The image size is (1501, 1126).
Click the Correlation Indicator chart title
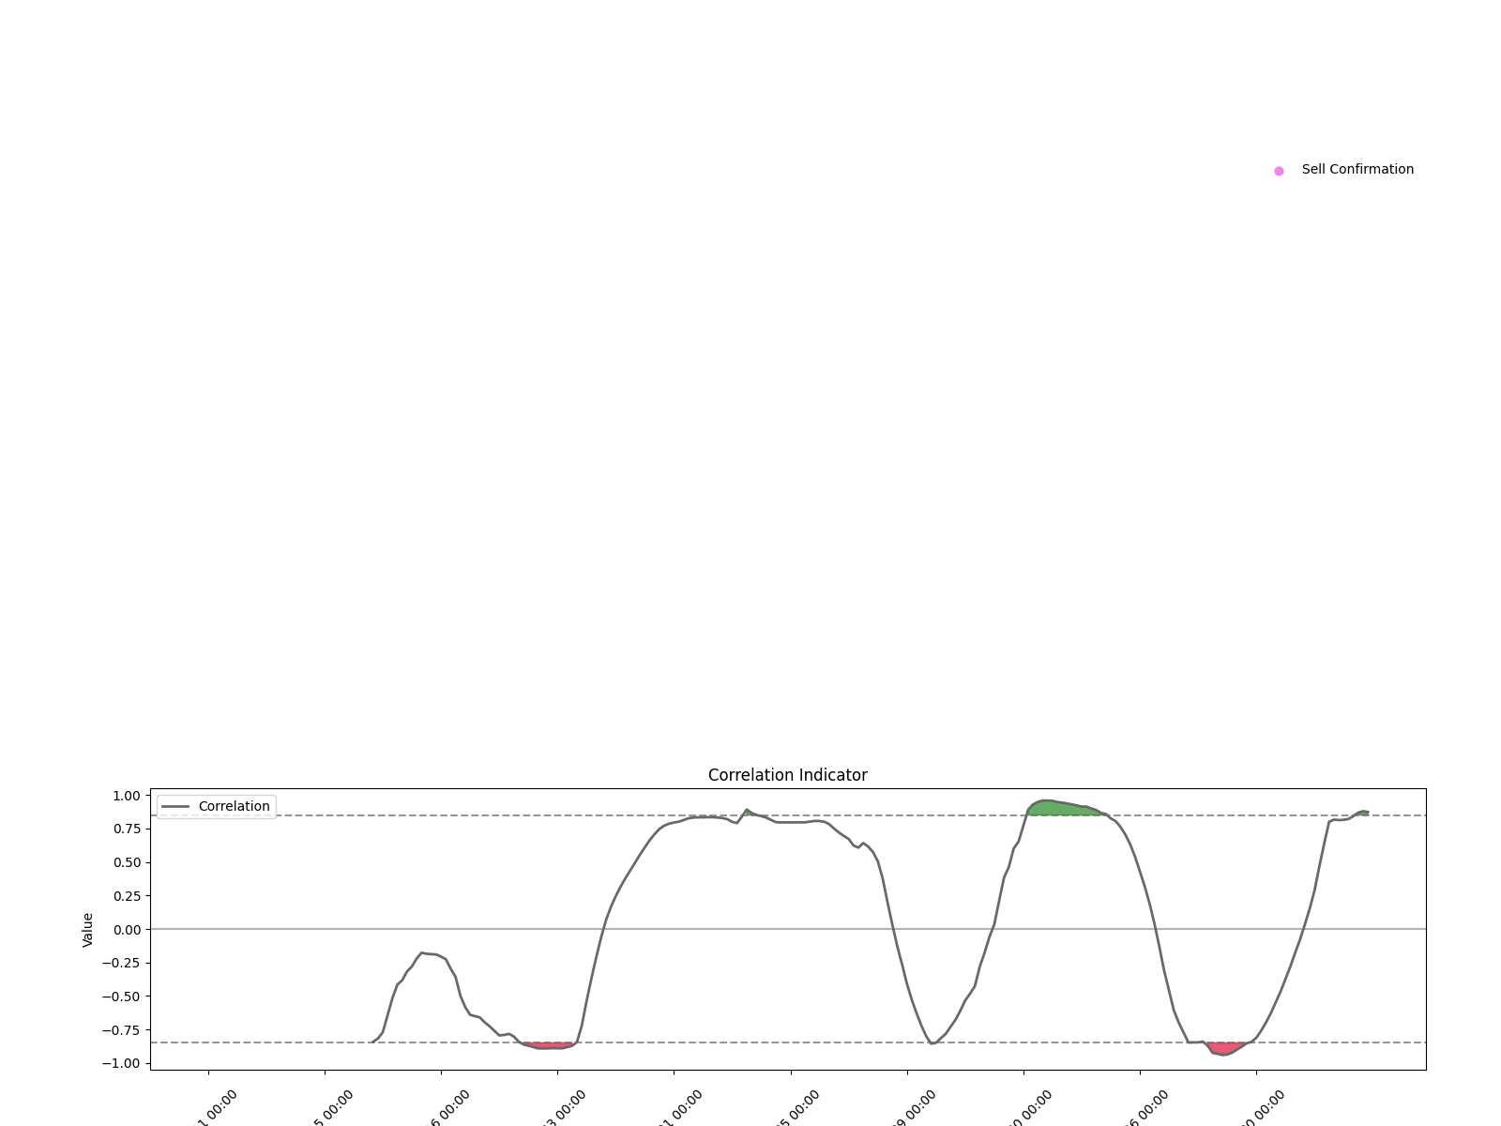788,775
